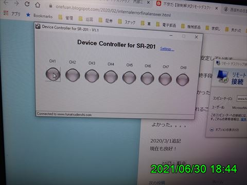Viewport: 247px width, 185px height.
Task: Open the Bookmarks star folder
Action: [39, 15]
